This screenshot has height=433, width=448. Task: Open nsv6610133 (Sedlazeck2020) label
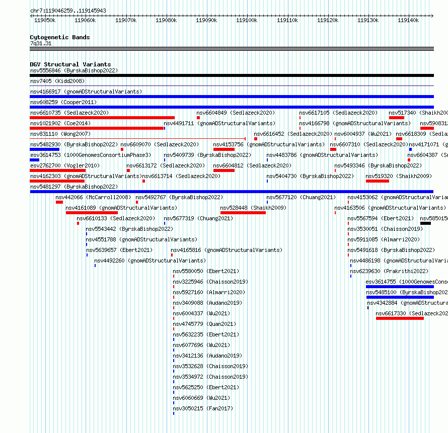116,218
